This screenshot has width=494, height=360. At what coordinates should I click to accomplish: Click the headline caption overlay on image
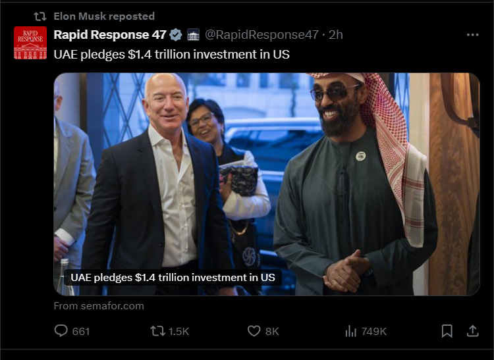pos(173,278)
